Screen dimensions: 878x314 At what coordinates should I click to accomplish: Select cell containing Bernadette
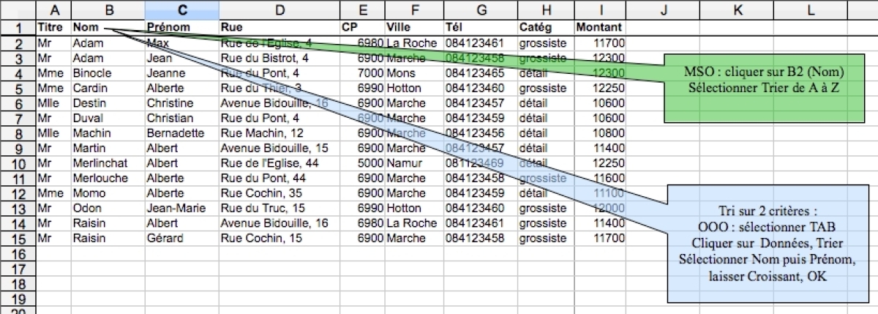181,132
